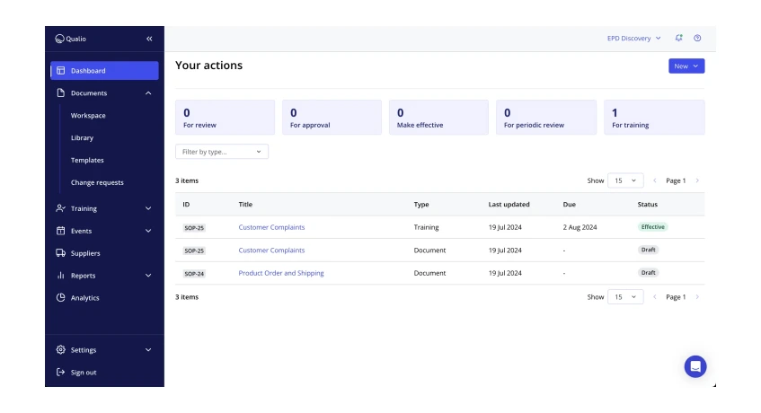Expand the Training menu chevron
This screenshot has height=413, width=761.
[148, 208]
